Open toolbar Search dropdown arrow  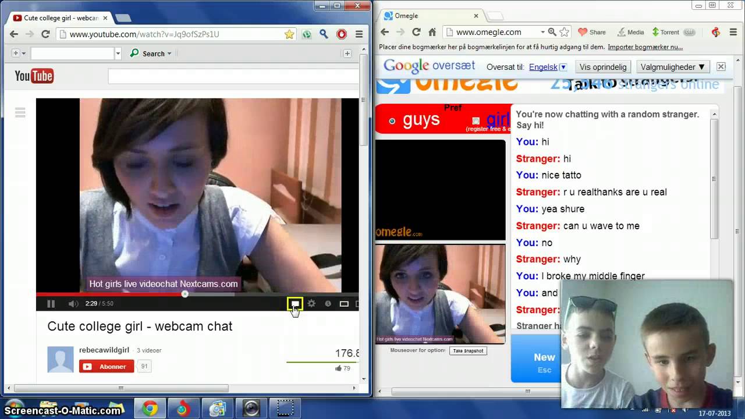coord(169,54)
